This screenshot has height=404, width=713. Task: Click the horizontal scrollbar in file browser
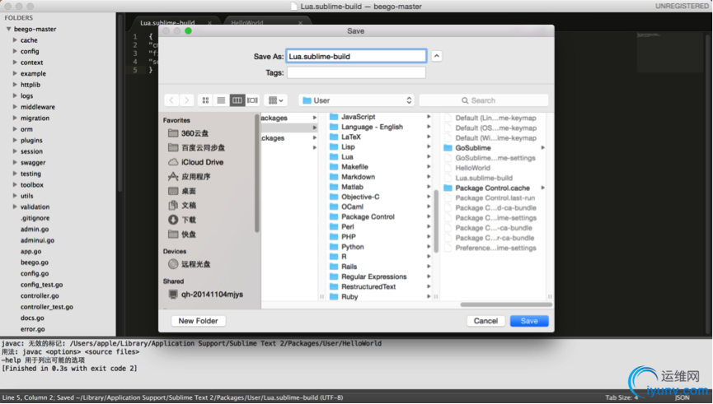[x=506, y=304]
